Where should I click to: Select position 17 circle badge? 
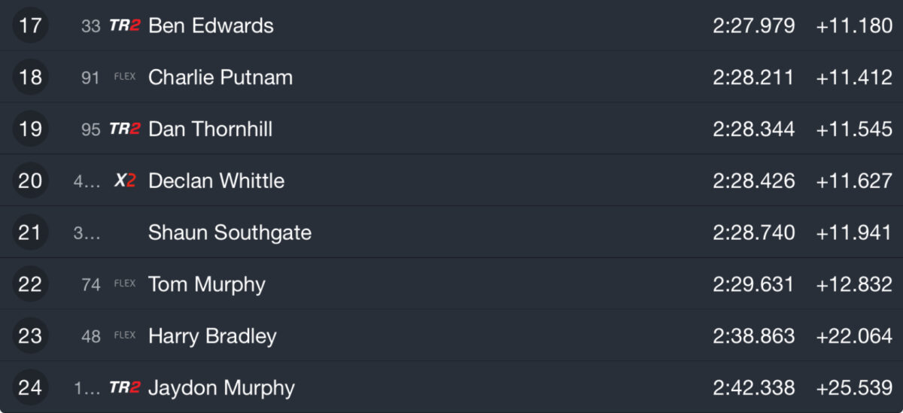pos(30,26)
